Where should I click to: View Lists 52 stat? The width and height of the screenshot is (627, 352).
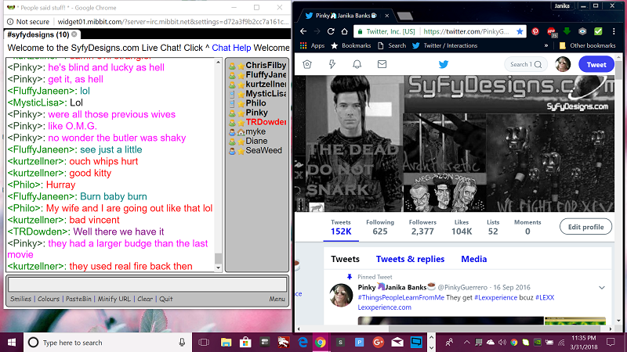(x=493, y=227)
